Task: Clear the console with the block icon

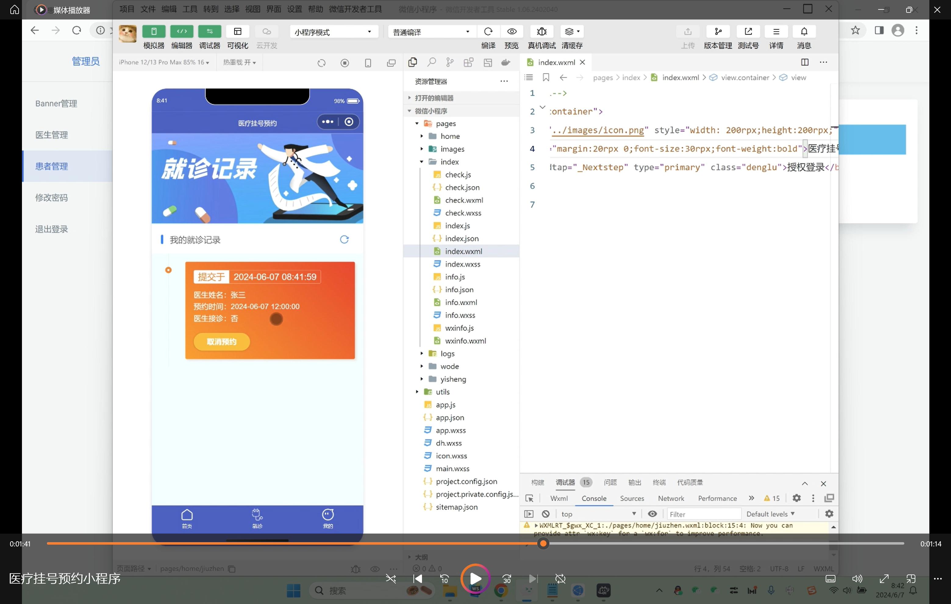Action: (546, 514)
